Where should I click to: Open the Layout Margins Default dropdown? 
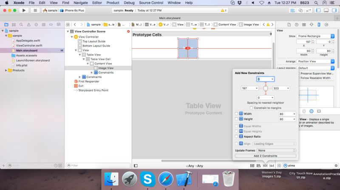(315, 68)
